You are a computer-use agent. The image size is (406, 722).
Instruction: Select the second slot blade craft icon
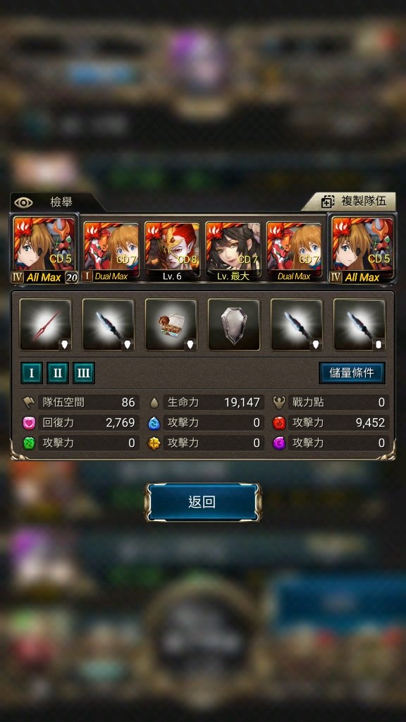click(x=108, y=325)
